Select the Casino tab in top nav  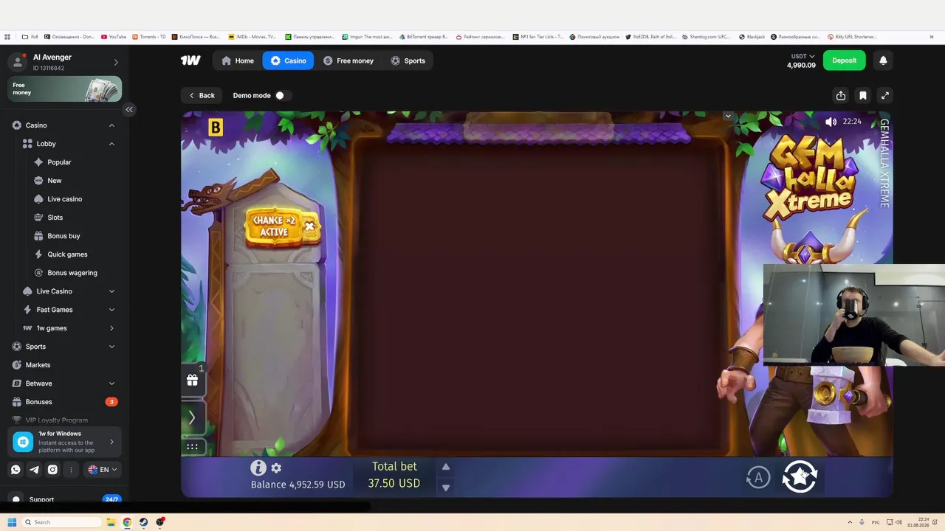click(288, 60)
